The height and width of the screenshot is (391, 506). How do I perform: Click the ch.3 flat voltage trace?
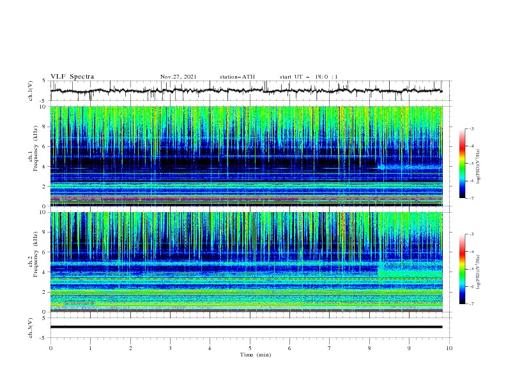tap(246, 327)
